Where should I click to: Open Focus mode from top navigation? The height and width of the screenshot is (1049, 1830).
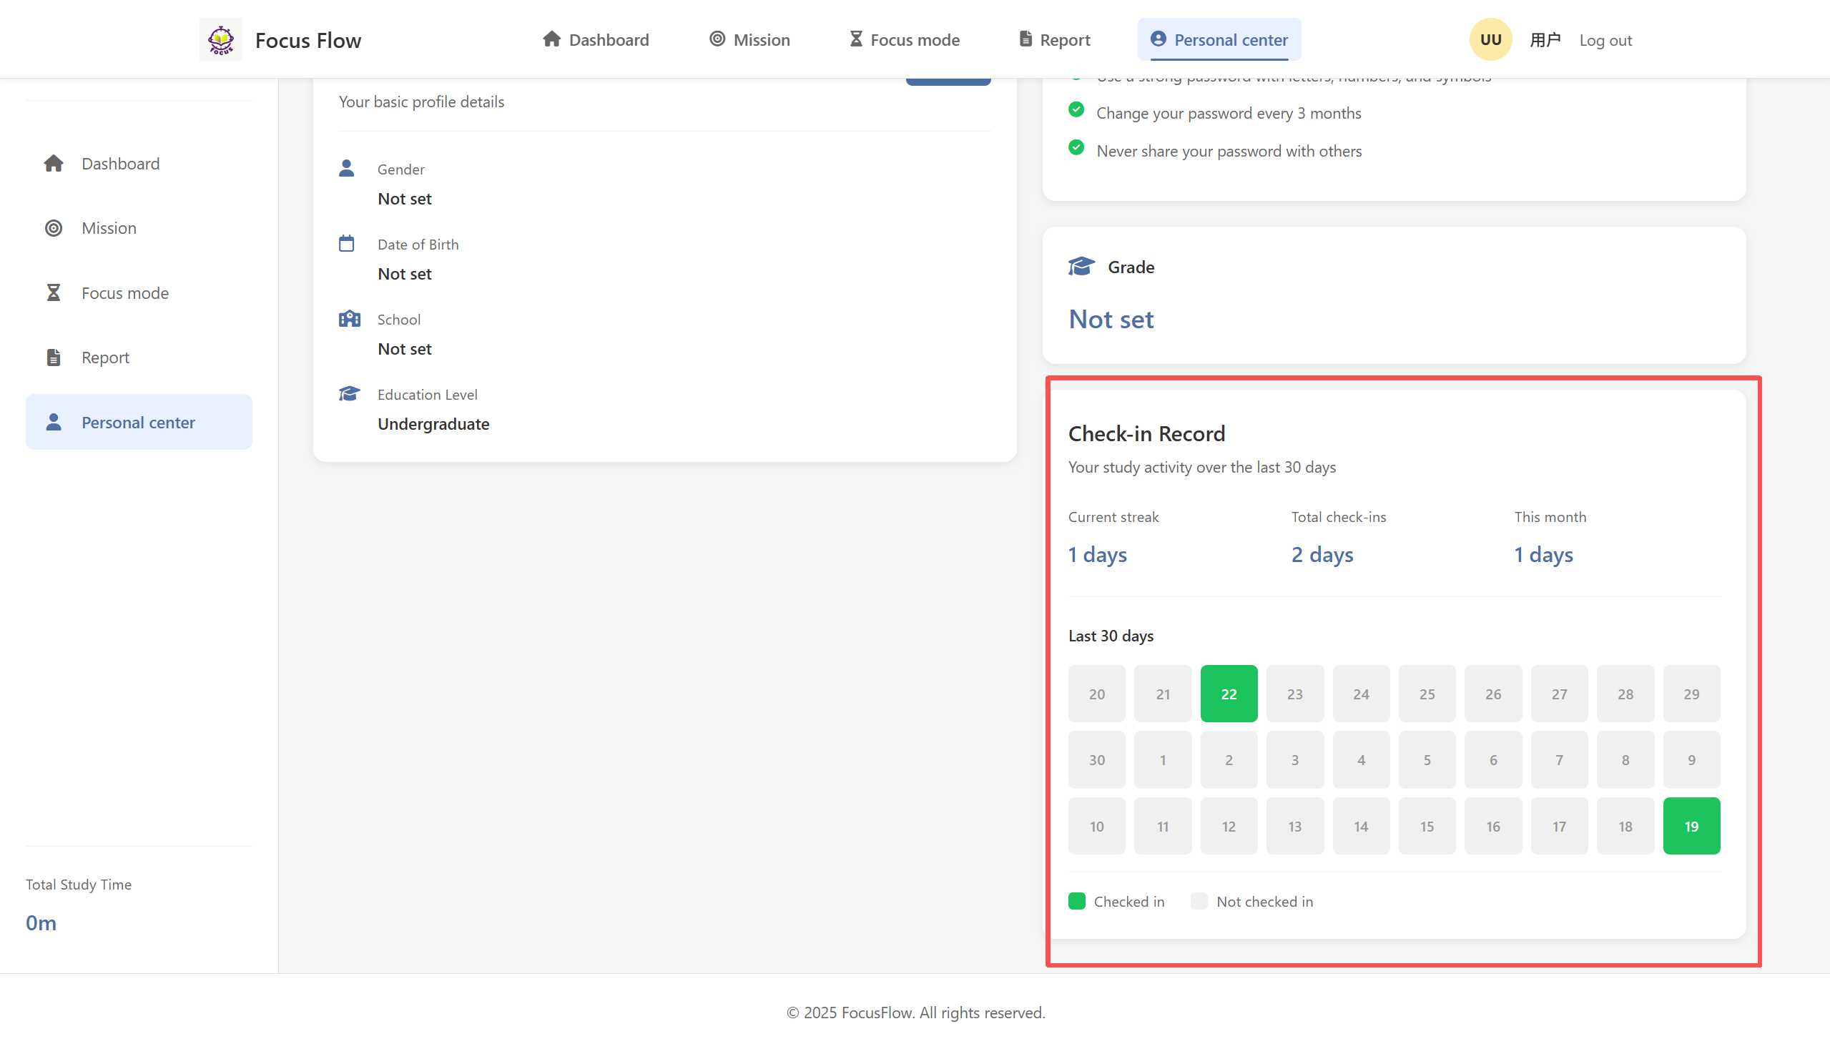point(904,39)
